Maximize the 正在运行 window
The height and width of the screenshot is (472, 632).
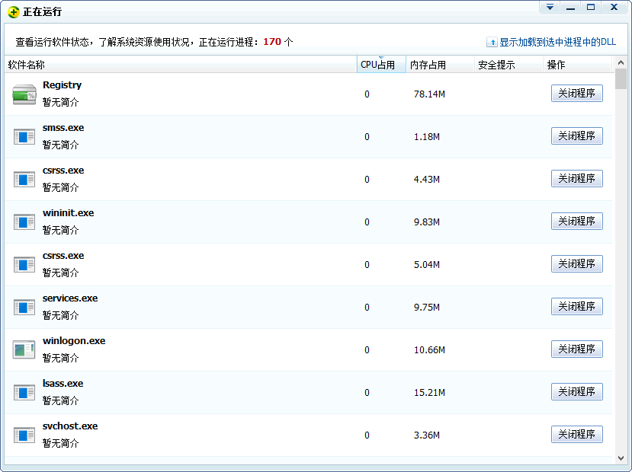(591, 8)
